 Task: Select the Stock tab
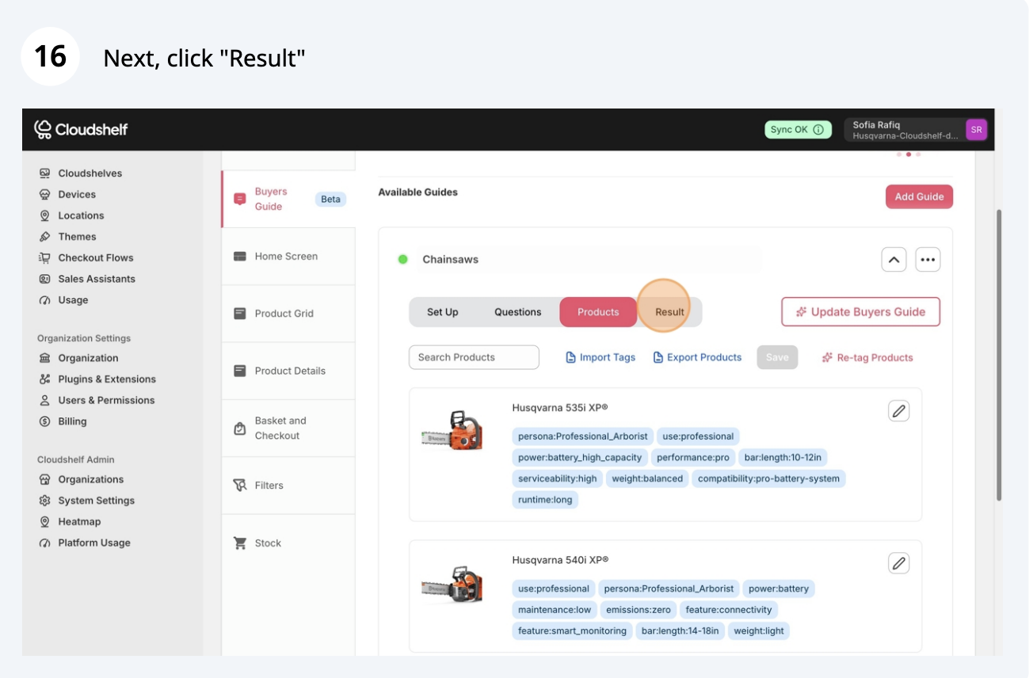288,543
